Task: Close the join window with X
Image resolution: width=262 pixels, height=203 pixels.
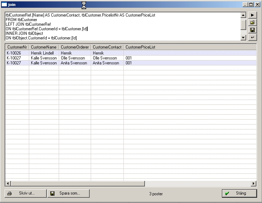Action: click(x=257, y=5)
